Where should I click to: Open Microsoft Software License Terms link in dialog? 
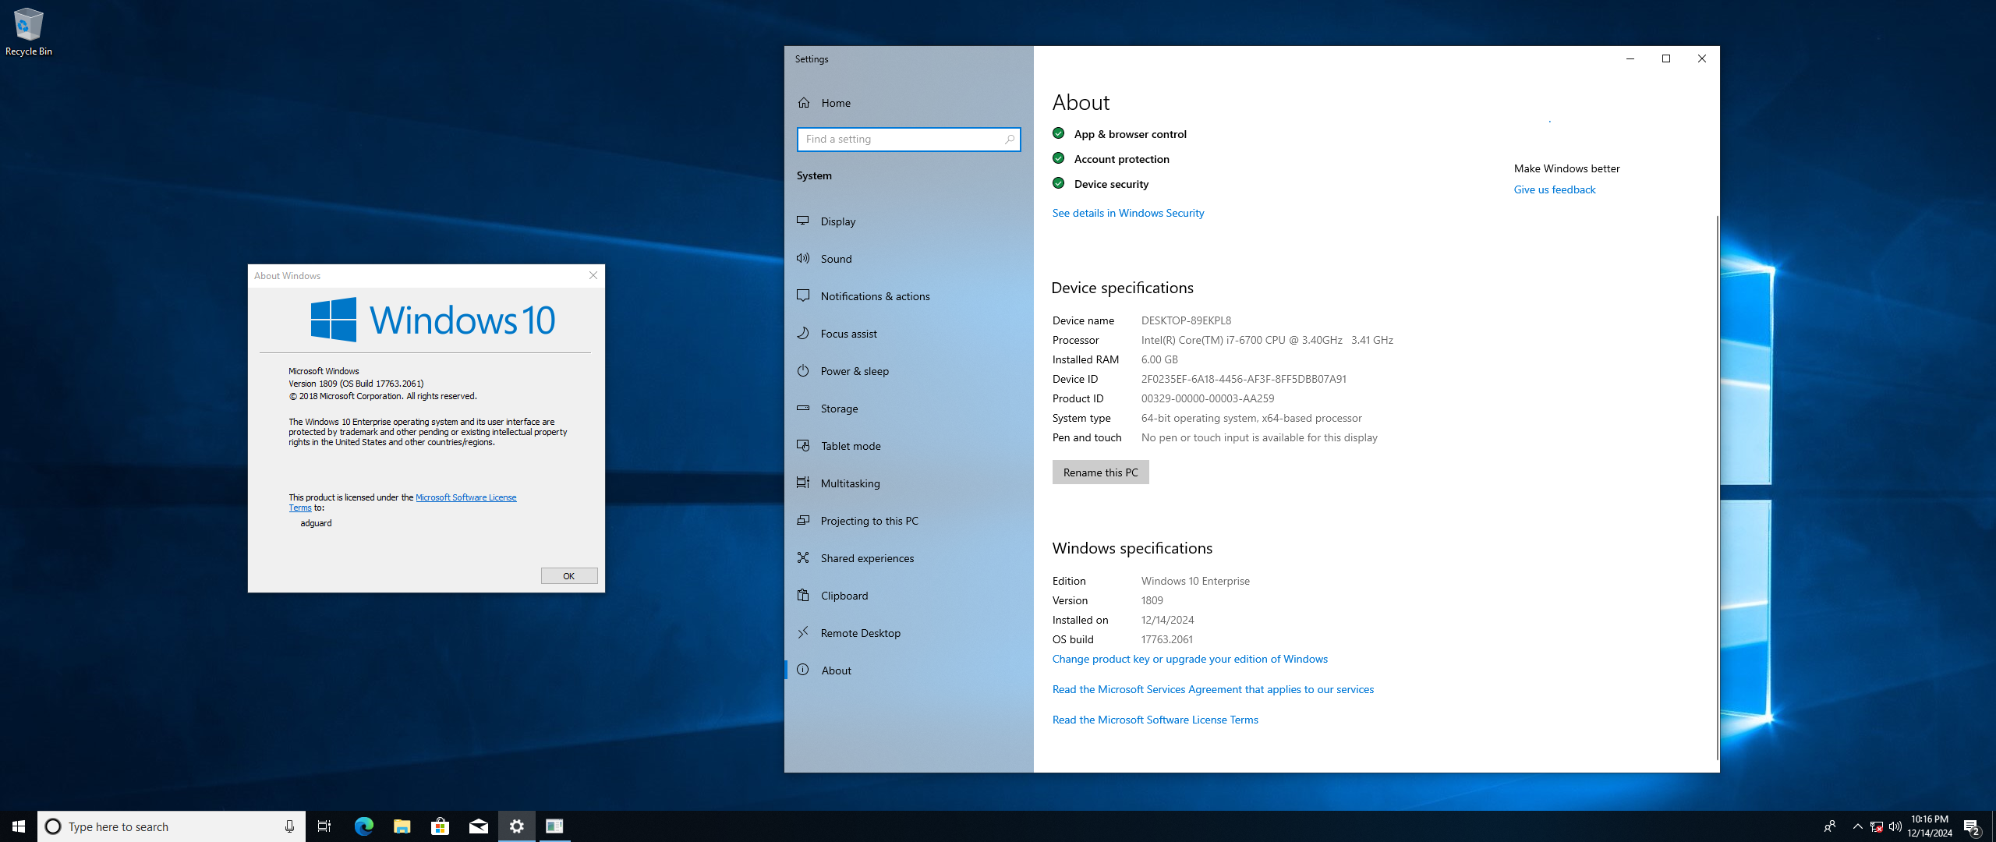point(465,497)
